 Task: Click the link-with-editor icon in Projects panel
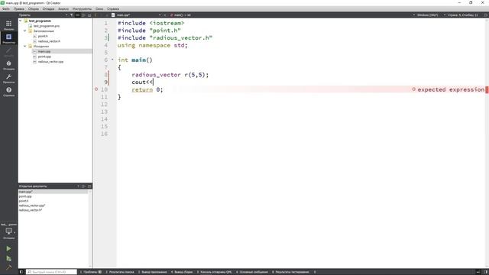pos(77,15)
